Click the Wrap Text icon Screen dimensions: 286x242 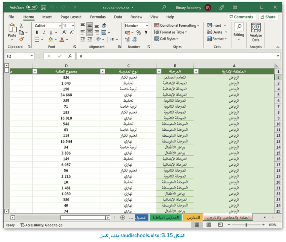[x=104, y=25]
